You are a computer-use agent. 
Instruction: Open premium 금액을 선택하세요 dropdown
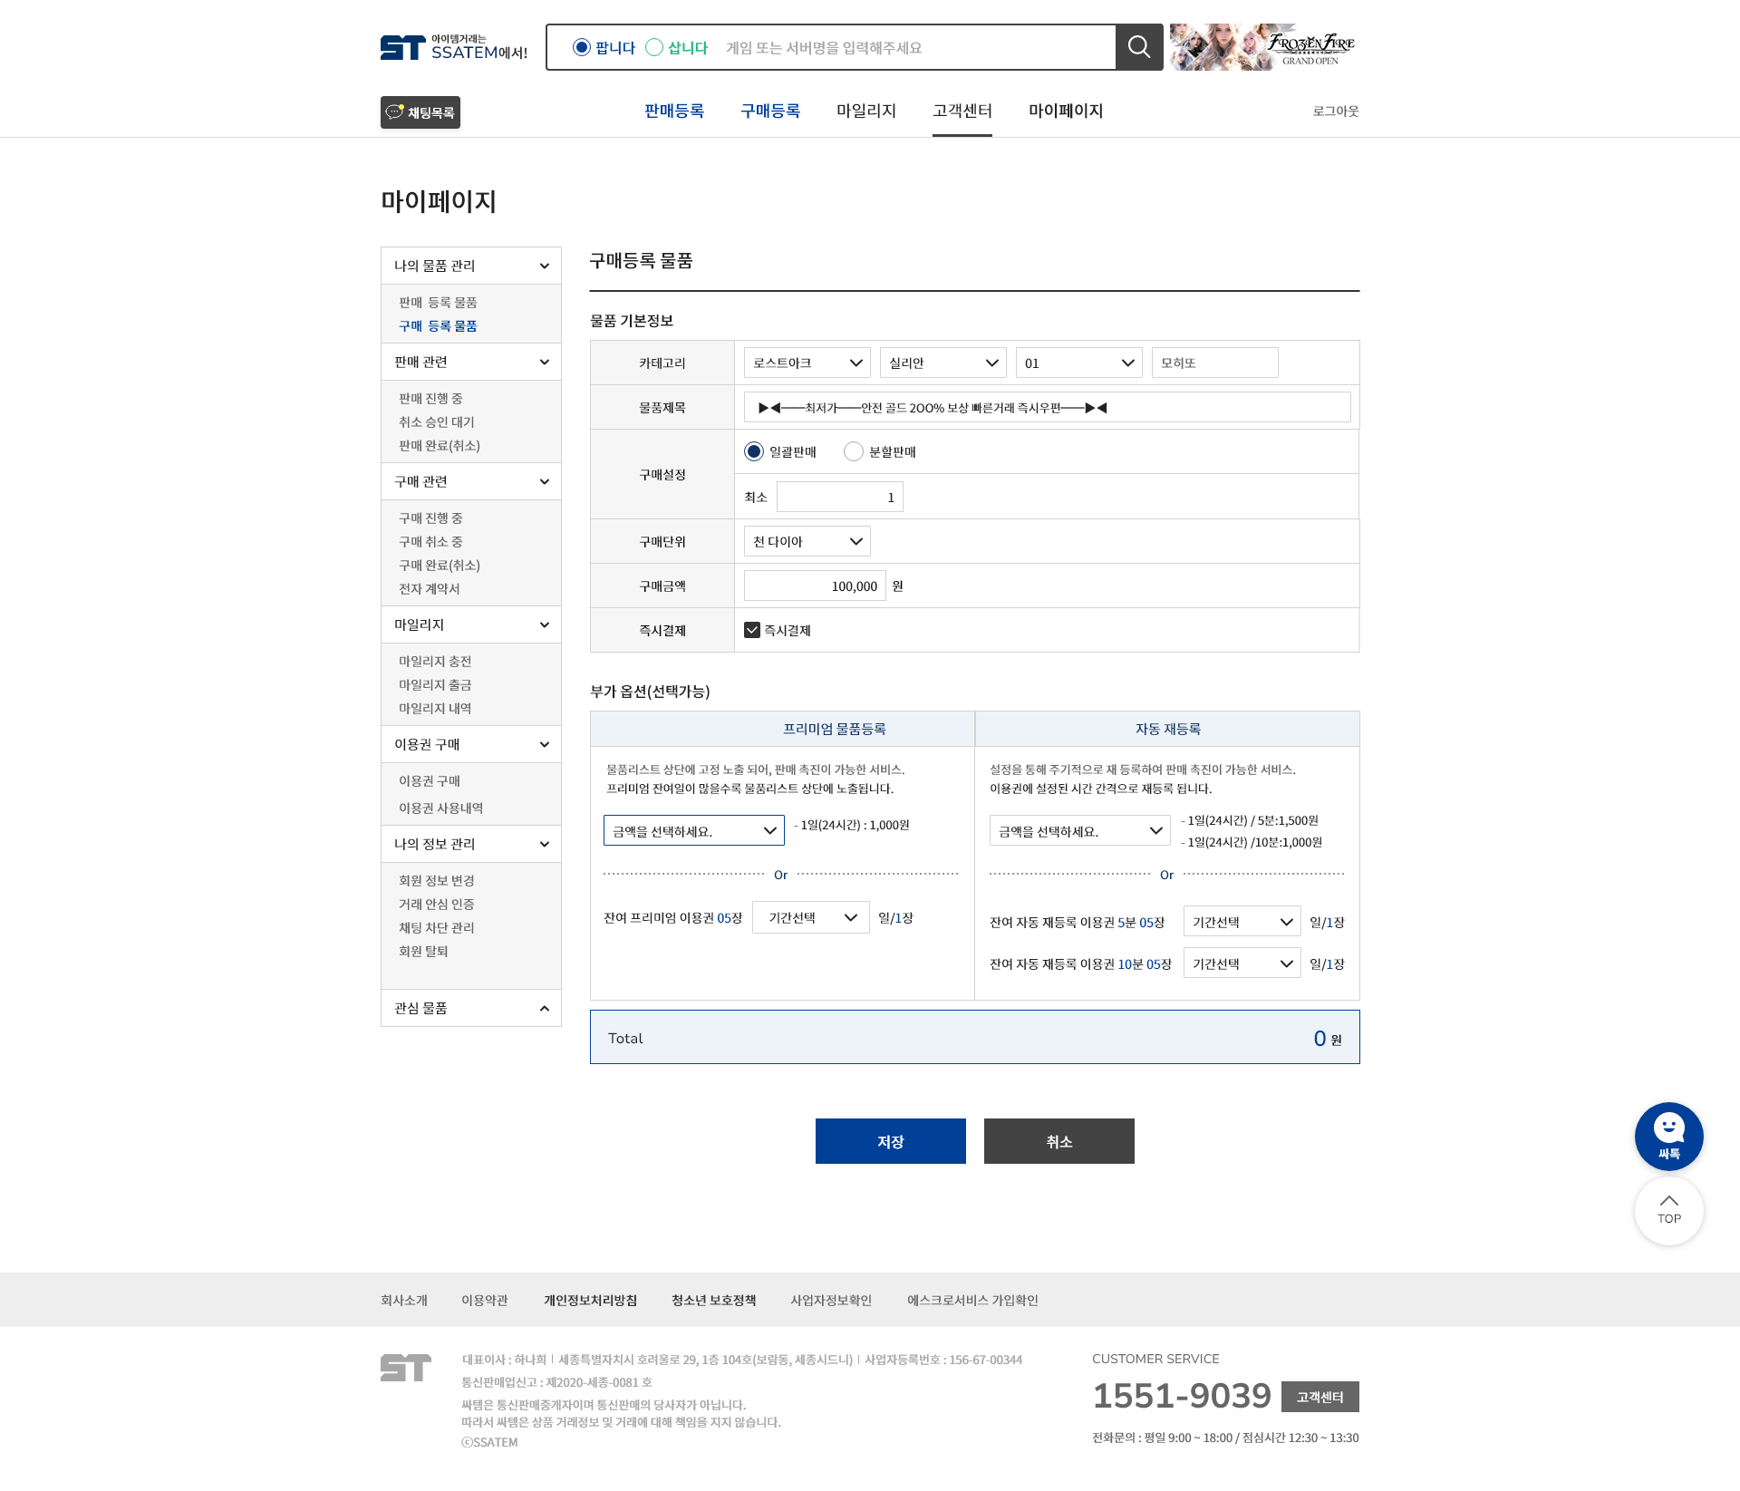coord(694,830)
